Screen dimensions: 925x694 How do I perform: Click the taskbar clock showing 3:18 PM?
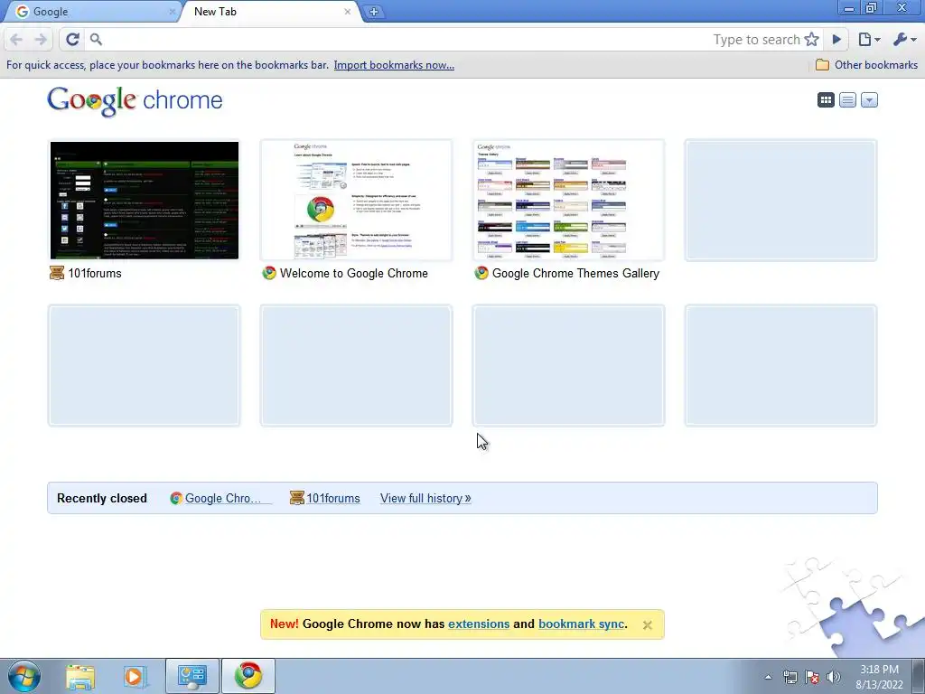(879, 677)
